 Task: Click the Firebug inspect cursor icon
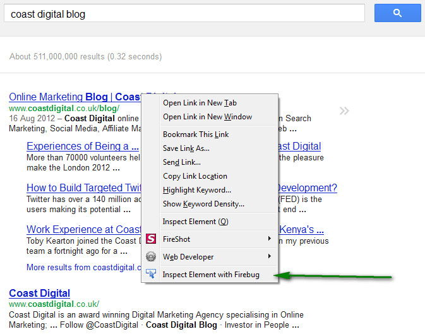151,275
